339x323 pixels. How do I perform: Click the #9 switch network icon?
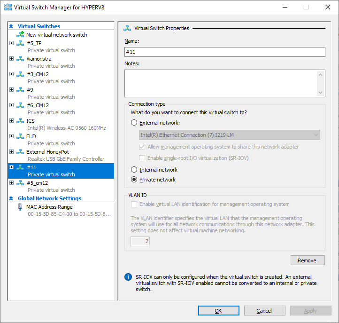tap(20, 90)
